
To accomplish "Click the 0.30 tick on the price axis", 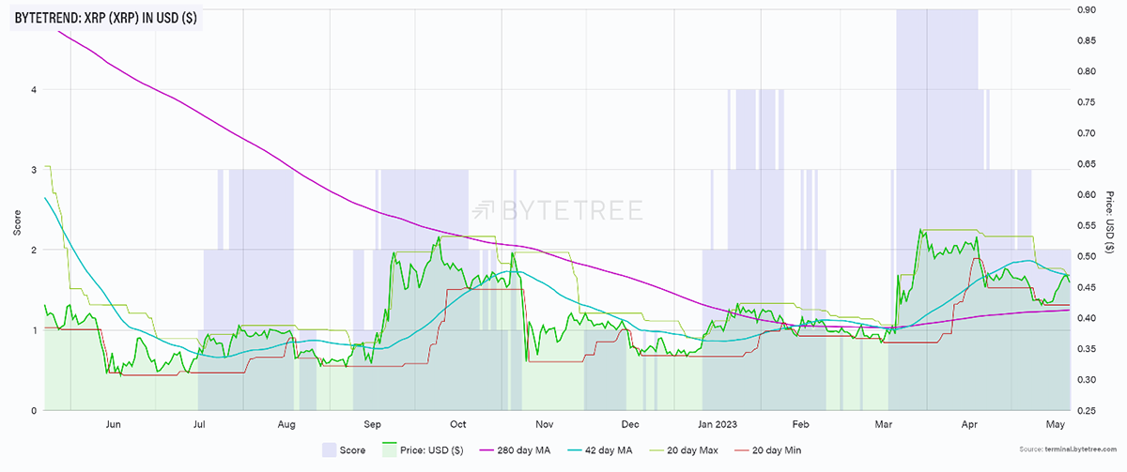I will pos(1085,380).
